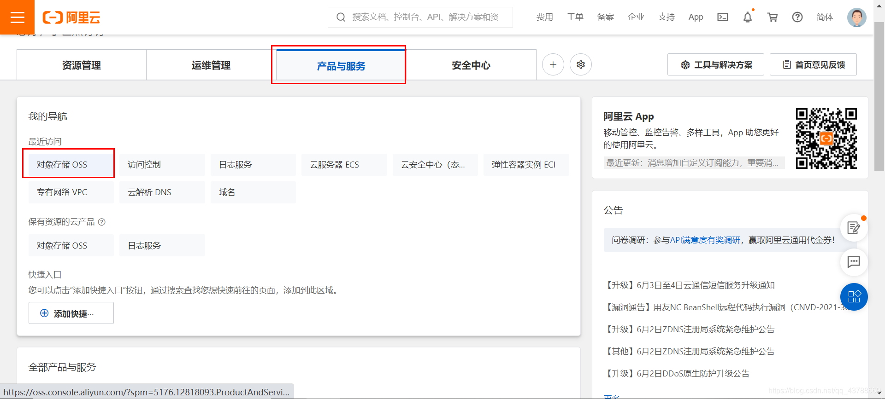Open the help question mark icon
This screenshot has width=885, height=399.
797,17
